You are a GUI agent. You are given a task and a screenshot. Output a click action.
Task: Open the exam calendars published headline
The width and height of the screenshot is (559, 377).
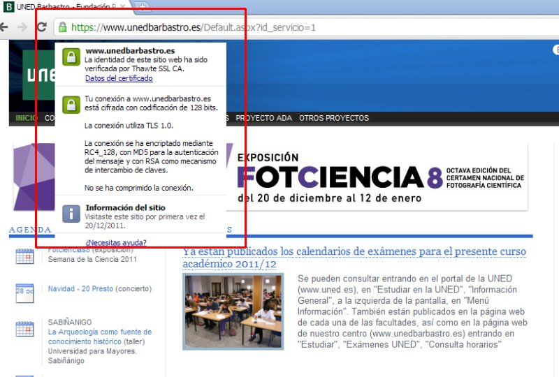(354, 258)
